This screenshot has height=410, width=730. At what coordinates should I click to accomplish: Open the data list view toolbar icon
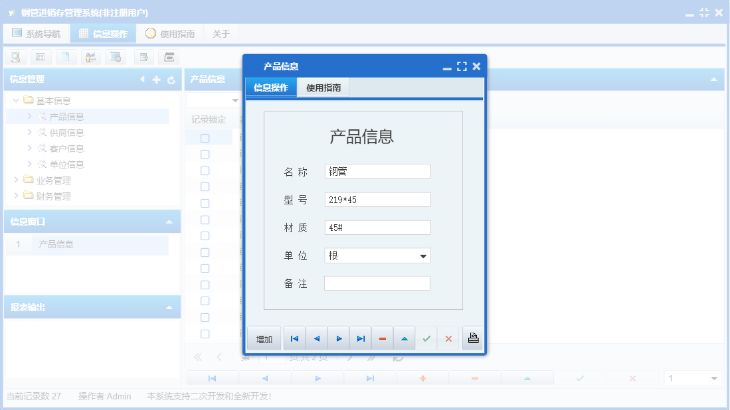(x=41, y=57)
